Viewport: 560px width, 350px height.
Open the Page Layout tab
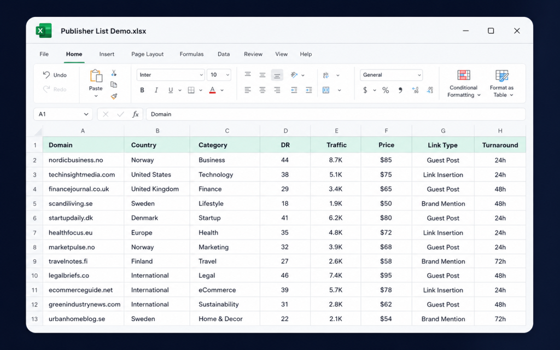[x=147, y=54]
